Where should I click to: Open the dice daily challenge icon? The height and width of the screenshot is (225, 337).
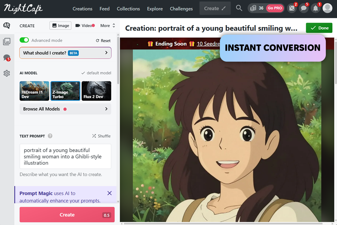292,8
